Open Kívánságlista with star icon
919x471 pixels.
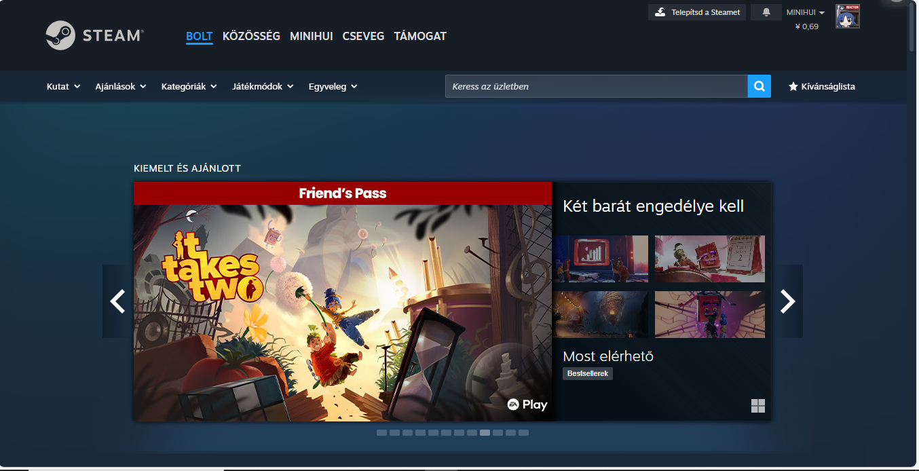(821, 86)
